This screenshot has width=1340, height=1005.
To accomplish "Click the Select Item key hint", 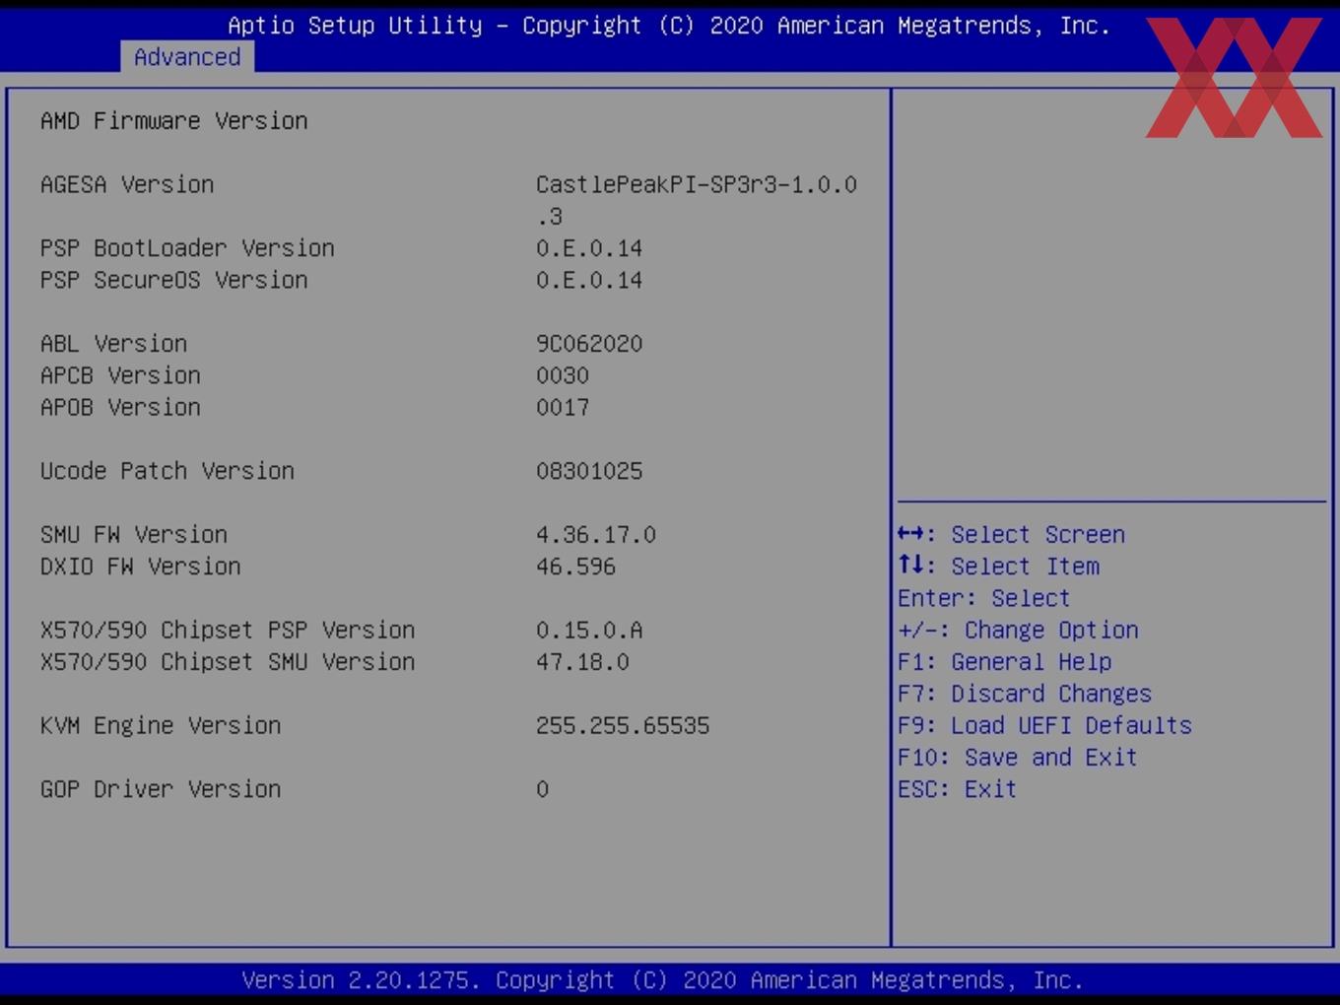I will tap(999, 567).
